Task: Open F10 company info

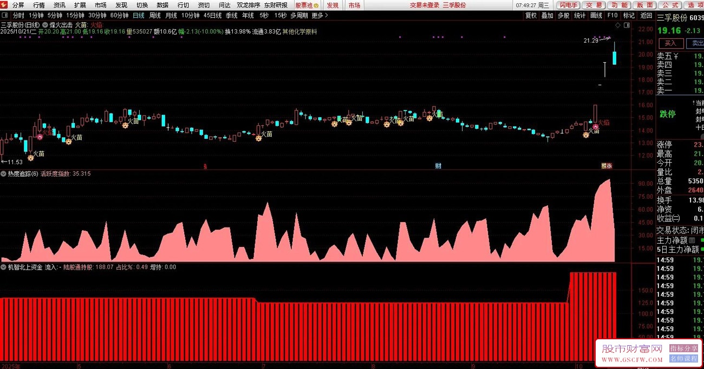Action: [x=612, y=16]
